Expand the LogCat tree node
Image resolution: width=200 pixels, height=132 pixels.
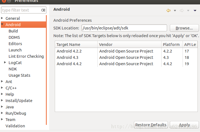coord(5,62)
